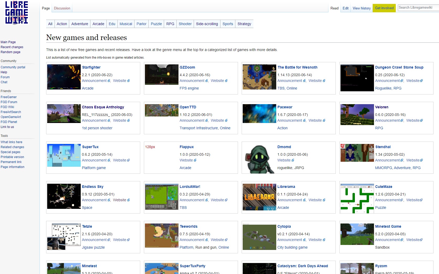Open the LordsAWar! screenshot thumbnail

pos(162,197)
